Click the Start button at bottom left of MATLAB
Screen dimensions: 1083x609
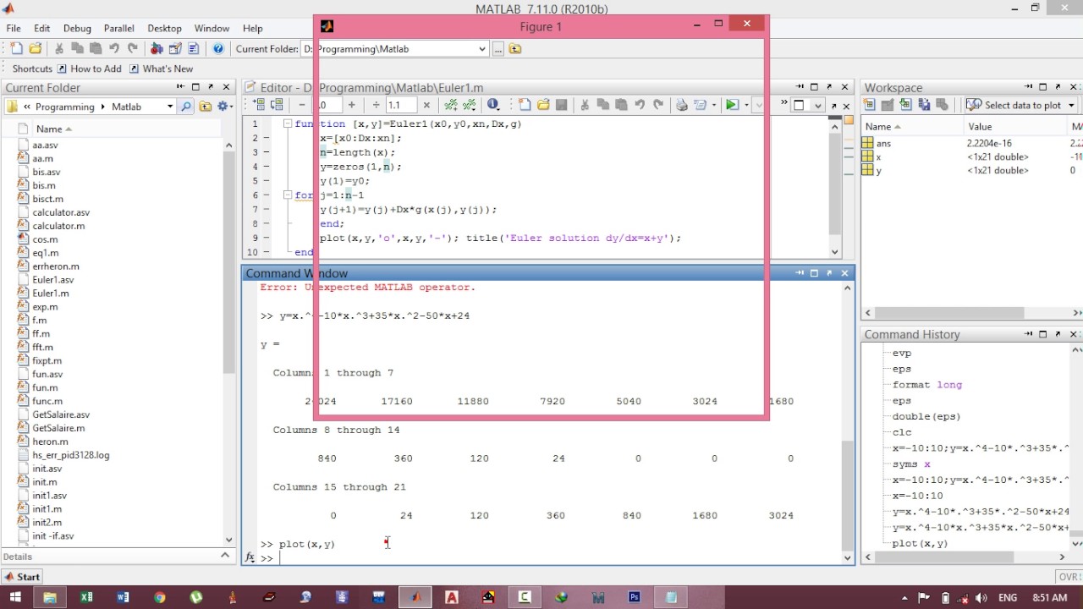click(23, 577)
